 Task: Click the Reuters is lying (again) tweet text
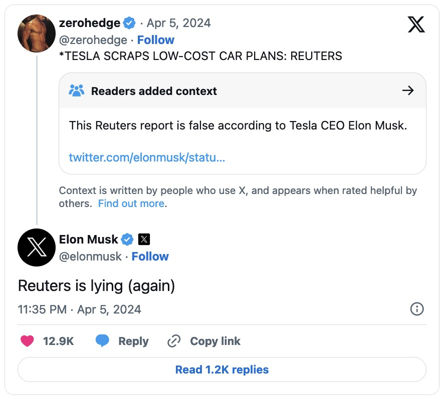(x=96, y=286)
